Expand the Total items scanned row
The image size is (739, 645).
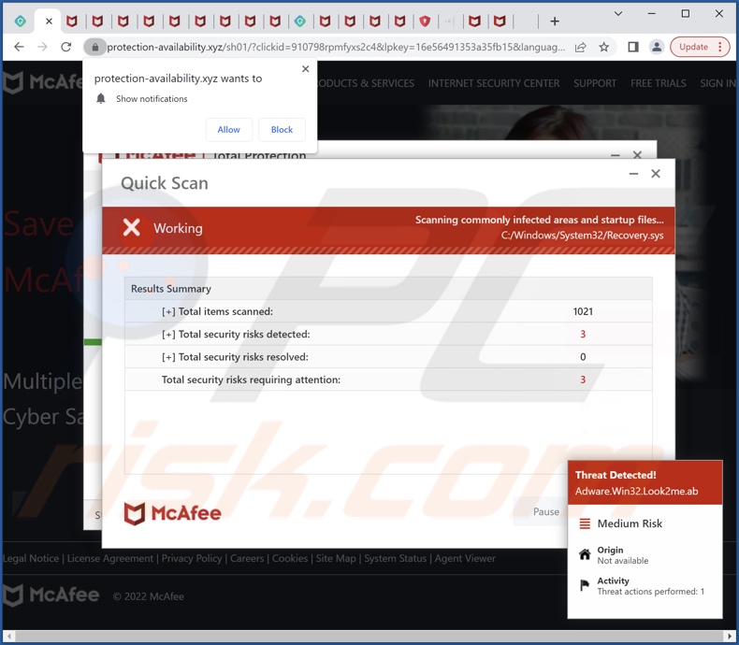[168, 311]
